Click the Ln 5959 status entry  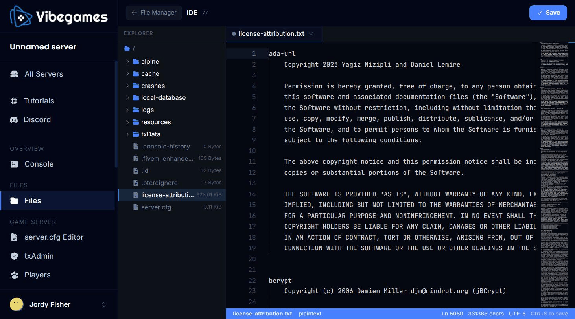click(x=452, y=313)
